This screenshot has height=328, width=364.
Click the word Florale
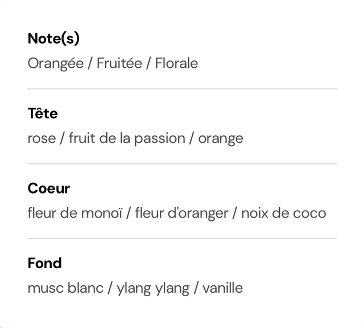(x=176, y=63)
